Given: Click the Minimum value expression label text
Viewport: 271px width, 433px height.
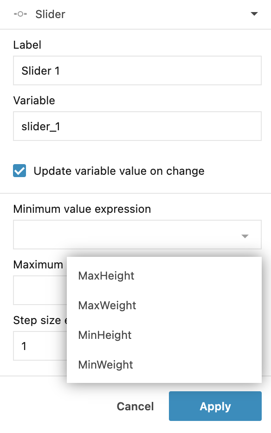Looking at the screenshot, I should tap(82, 209).
